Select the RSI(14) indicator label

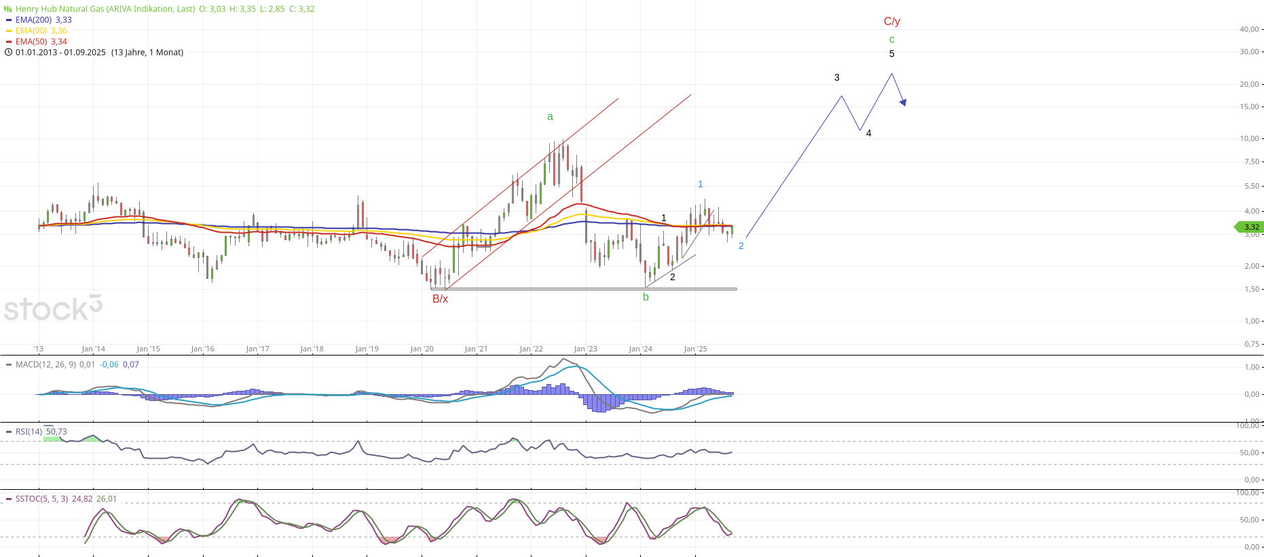click(x=29, y=431)
